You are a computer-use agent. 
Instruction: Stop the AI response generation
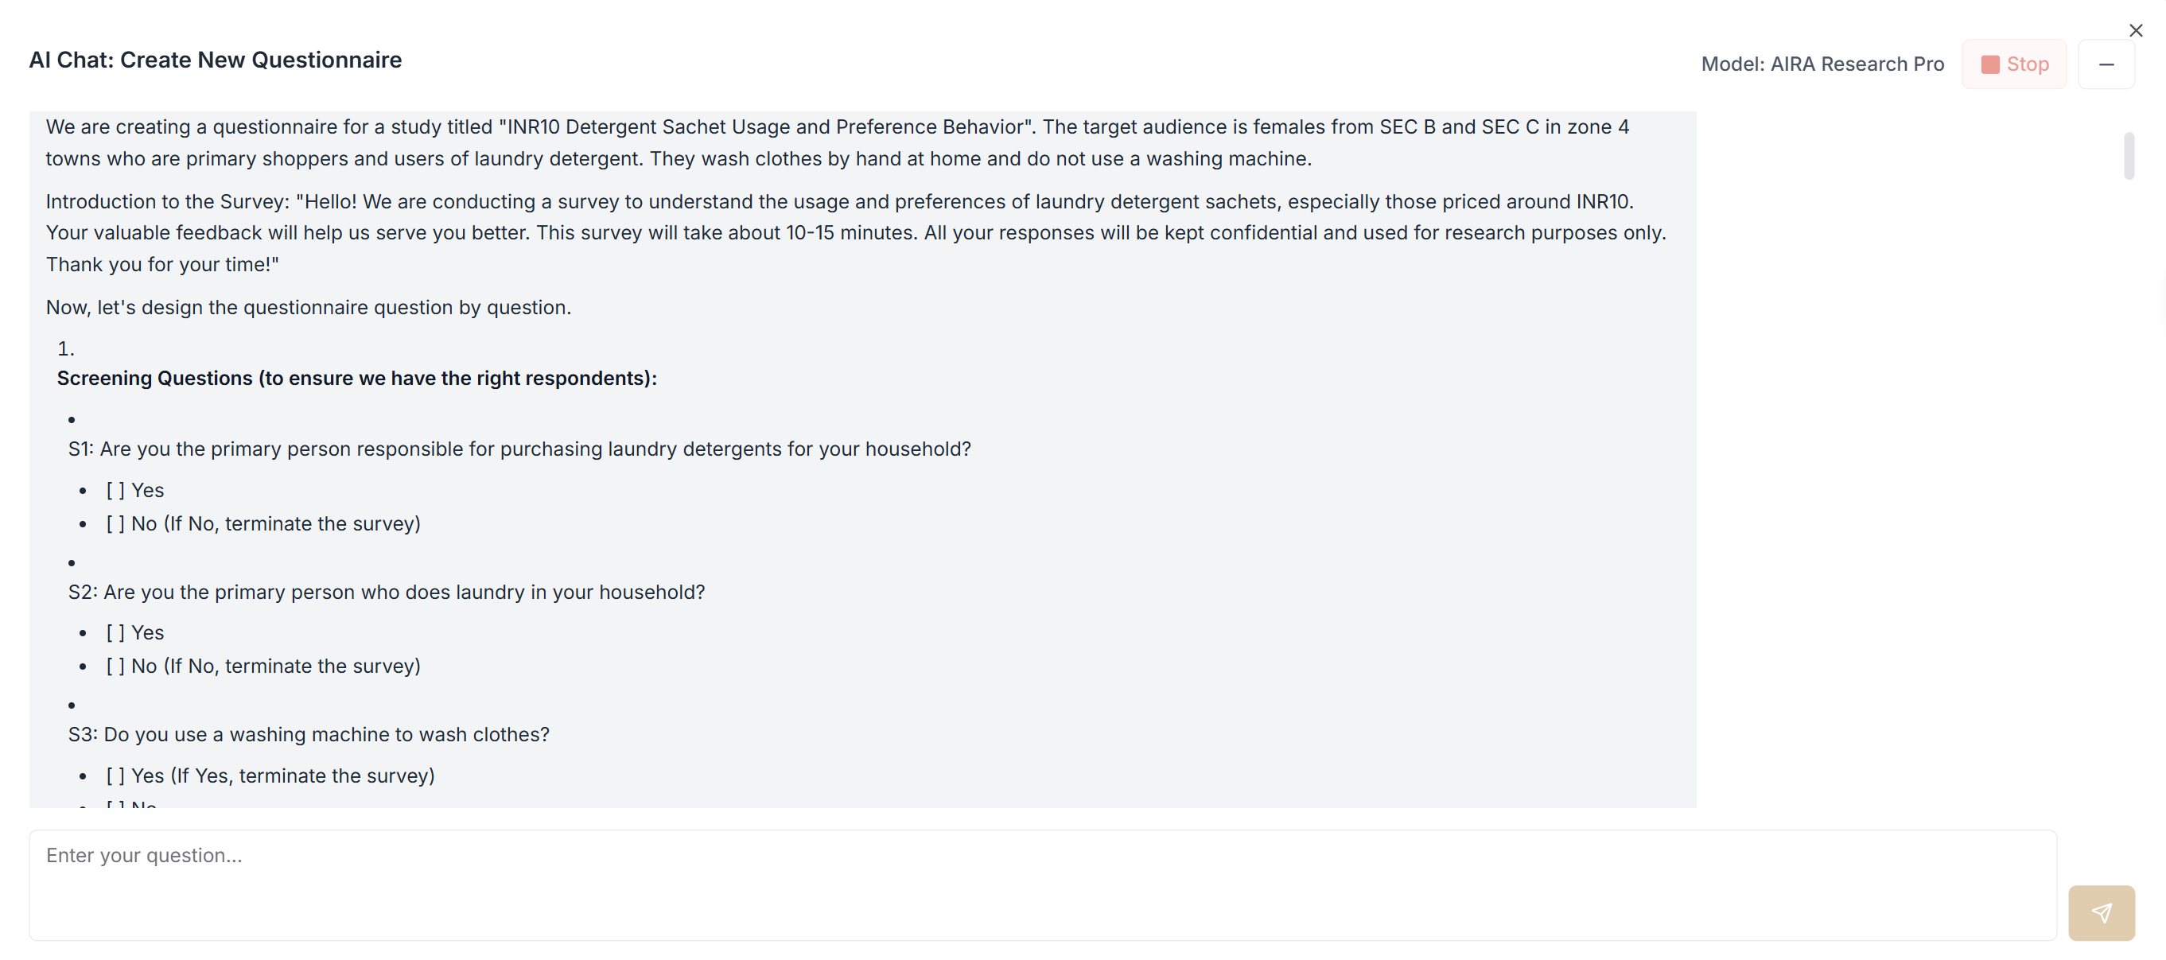tap(2014, 64)
